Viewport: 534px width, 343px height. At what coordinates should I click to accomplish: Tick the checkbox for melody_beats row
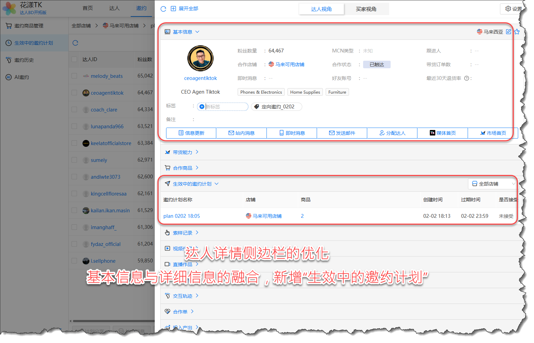point(74,76)
